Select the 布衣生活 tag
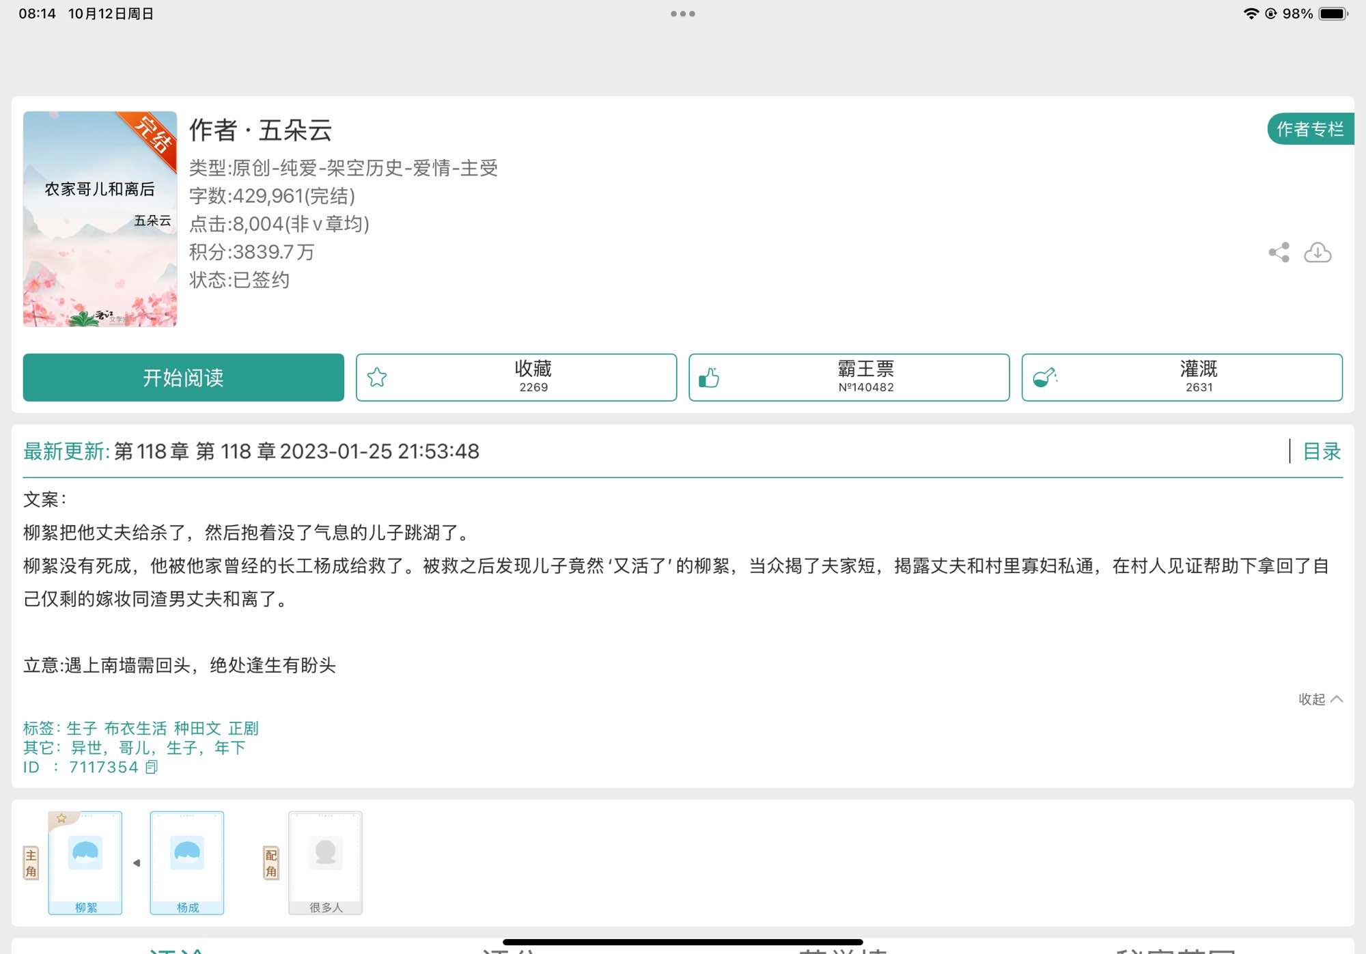The height and width of the screenshot is (954, 1366). 135,729
